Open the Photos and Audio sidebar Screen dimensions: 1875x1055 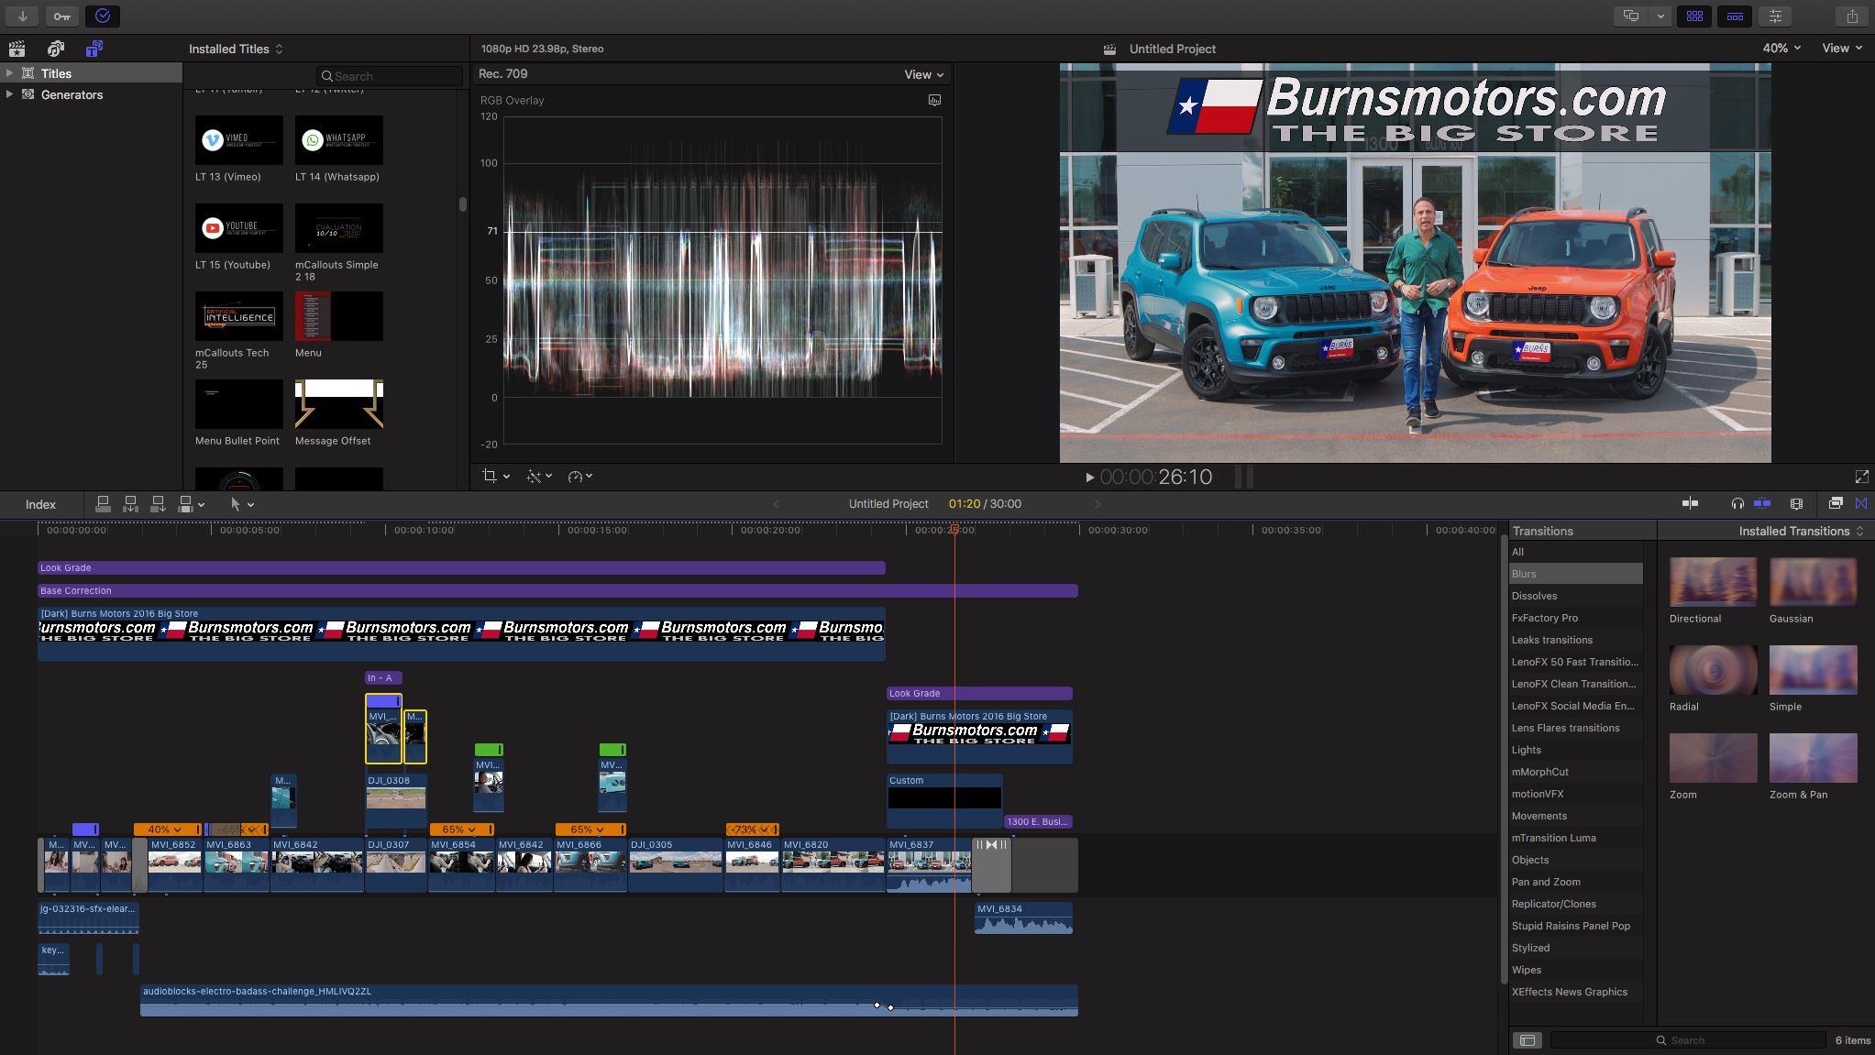[56, 49]
